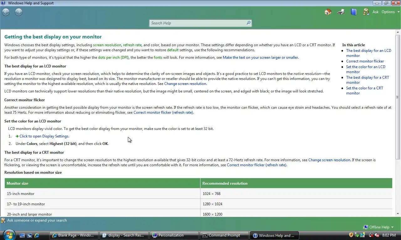Screen dimensions: 401x240
Task: Click the vertical scrollbar down arrow
Action: pyautogui.click(x=398, y=214)
